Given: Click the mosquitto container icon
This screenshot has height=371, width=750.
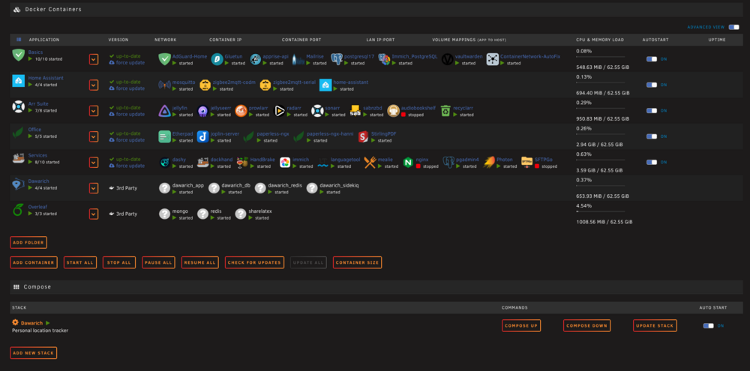Looking at the screenshot, I should pyautogui.click(x=164, y=85).
